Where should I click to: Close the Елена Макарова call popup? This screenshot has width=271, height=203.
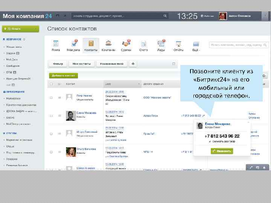248,122
